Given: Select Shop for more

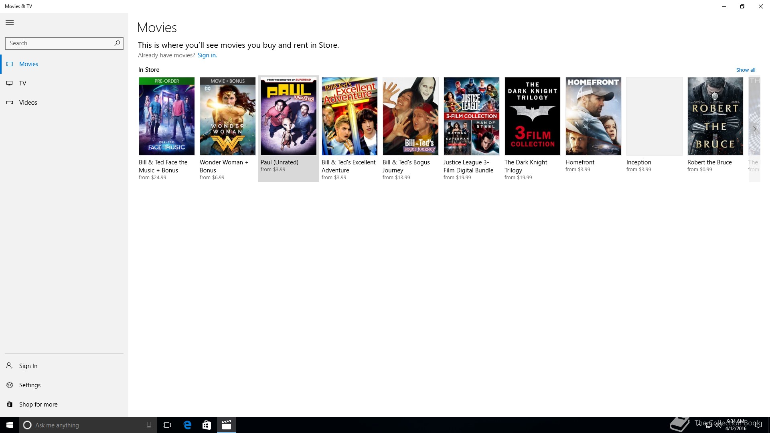Looking at the screenshot, I should pyautogui.click(x=64, y=405).
